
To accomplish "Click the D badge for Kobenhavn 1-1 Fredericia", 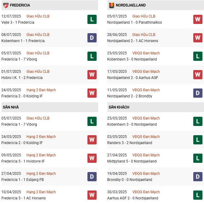I will 92,38.
